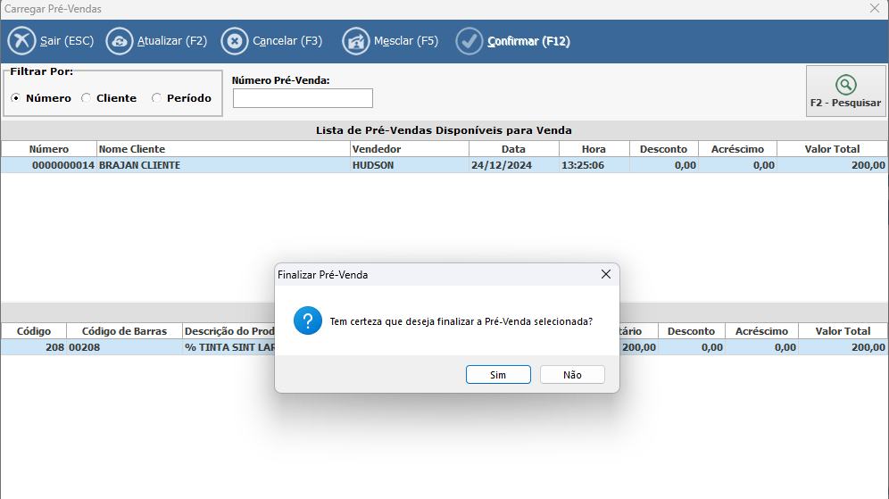Click the Código de Barras column header
889x499 pixels.
125,331
